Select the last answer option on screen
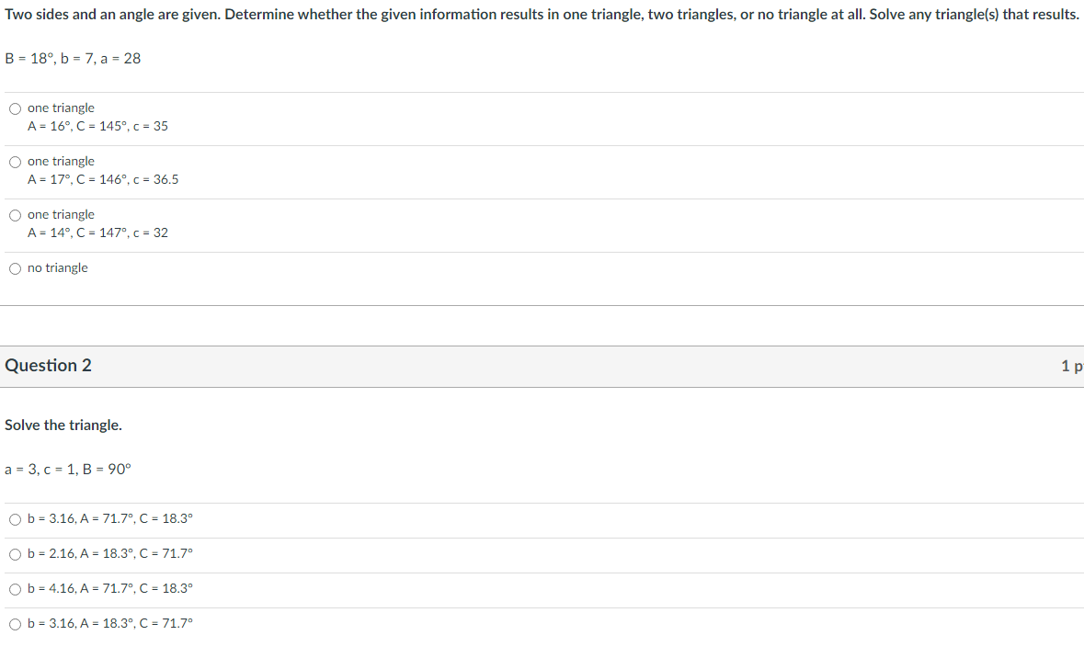Viewport: 1084px width, 658px height. [104, 623]
